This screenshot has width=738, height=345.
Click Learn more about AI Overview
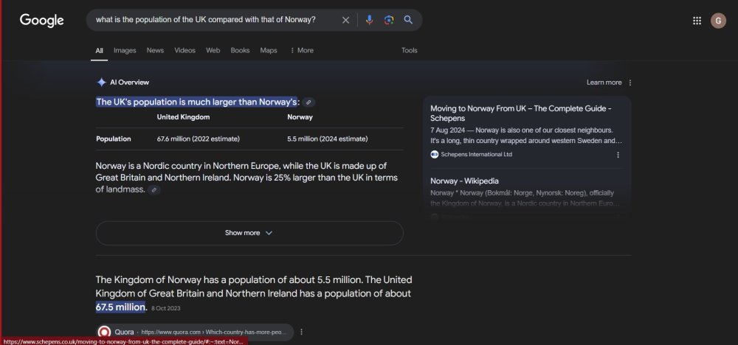(604, 83)
